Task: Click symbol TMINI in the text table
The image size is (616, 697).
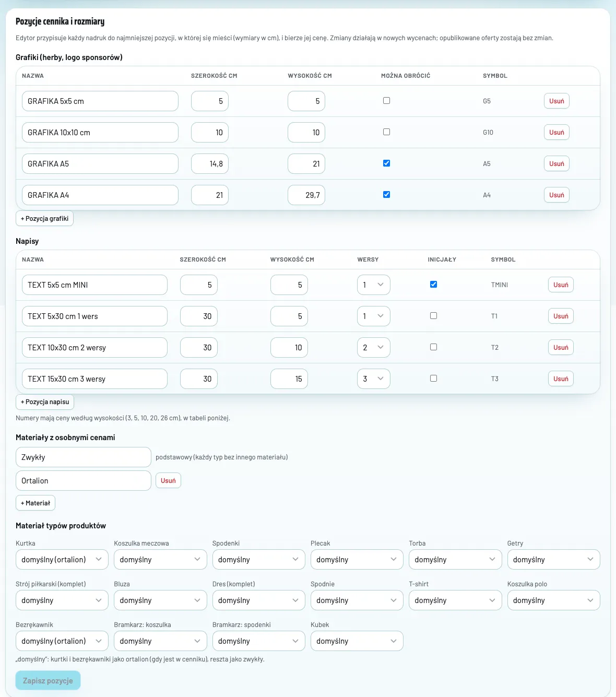Action: (x=500, y=285)
